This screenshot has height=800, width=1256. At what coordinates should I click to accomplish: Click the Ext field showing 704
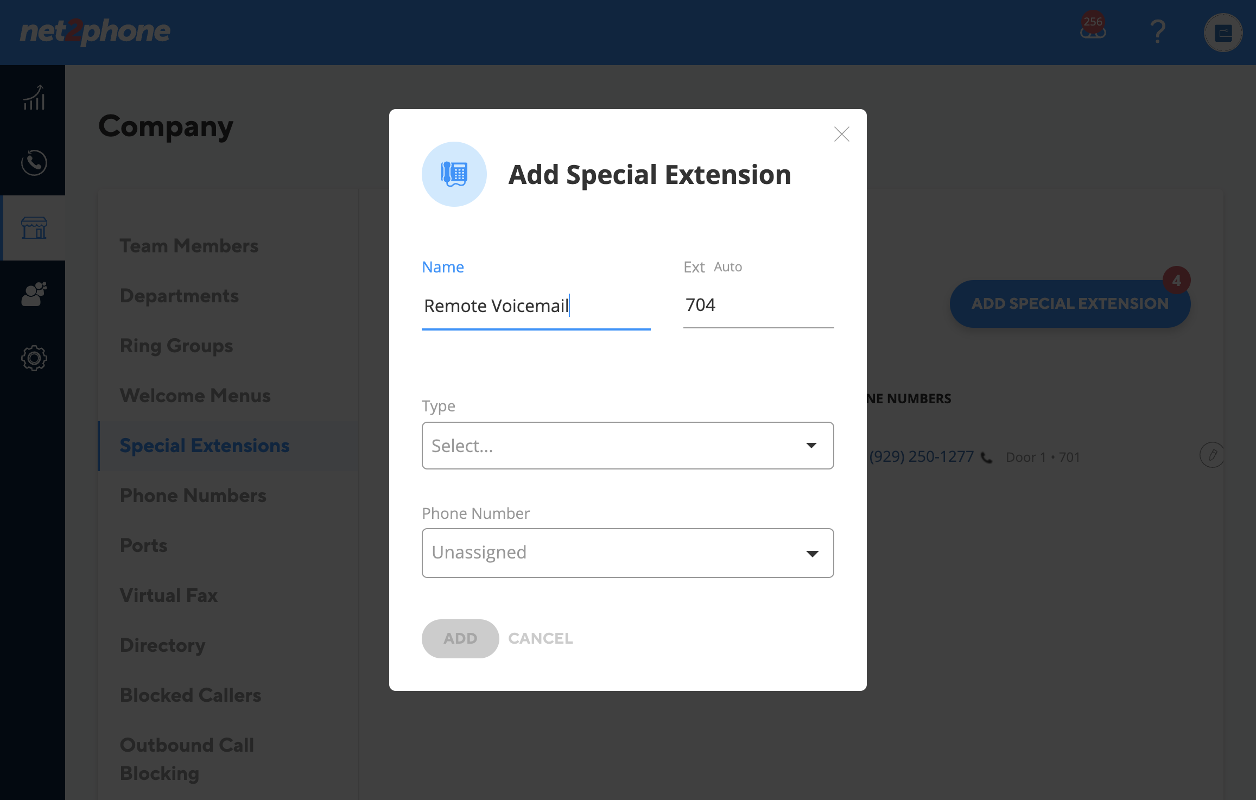[758, 306]
